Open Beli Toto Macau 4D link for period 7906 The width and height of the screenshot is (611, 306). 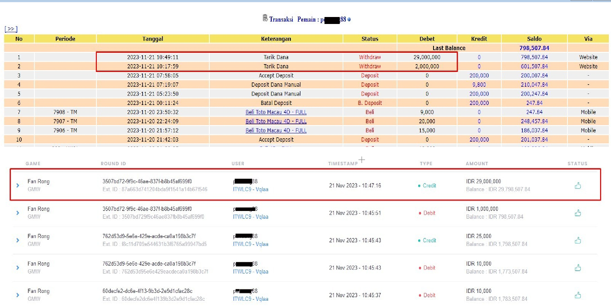click(x=276, y=130)
